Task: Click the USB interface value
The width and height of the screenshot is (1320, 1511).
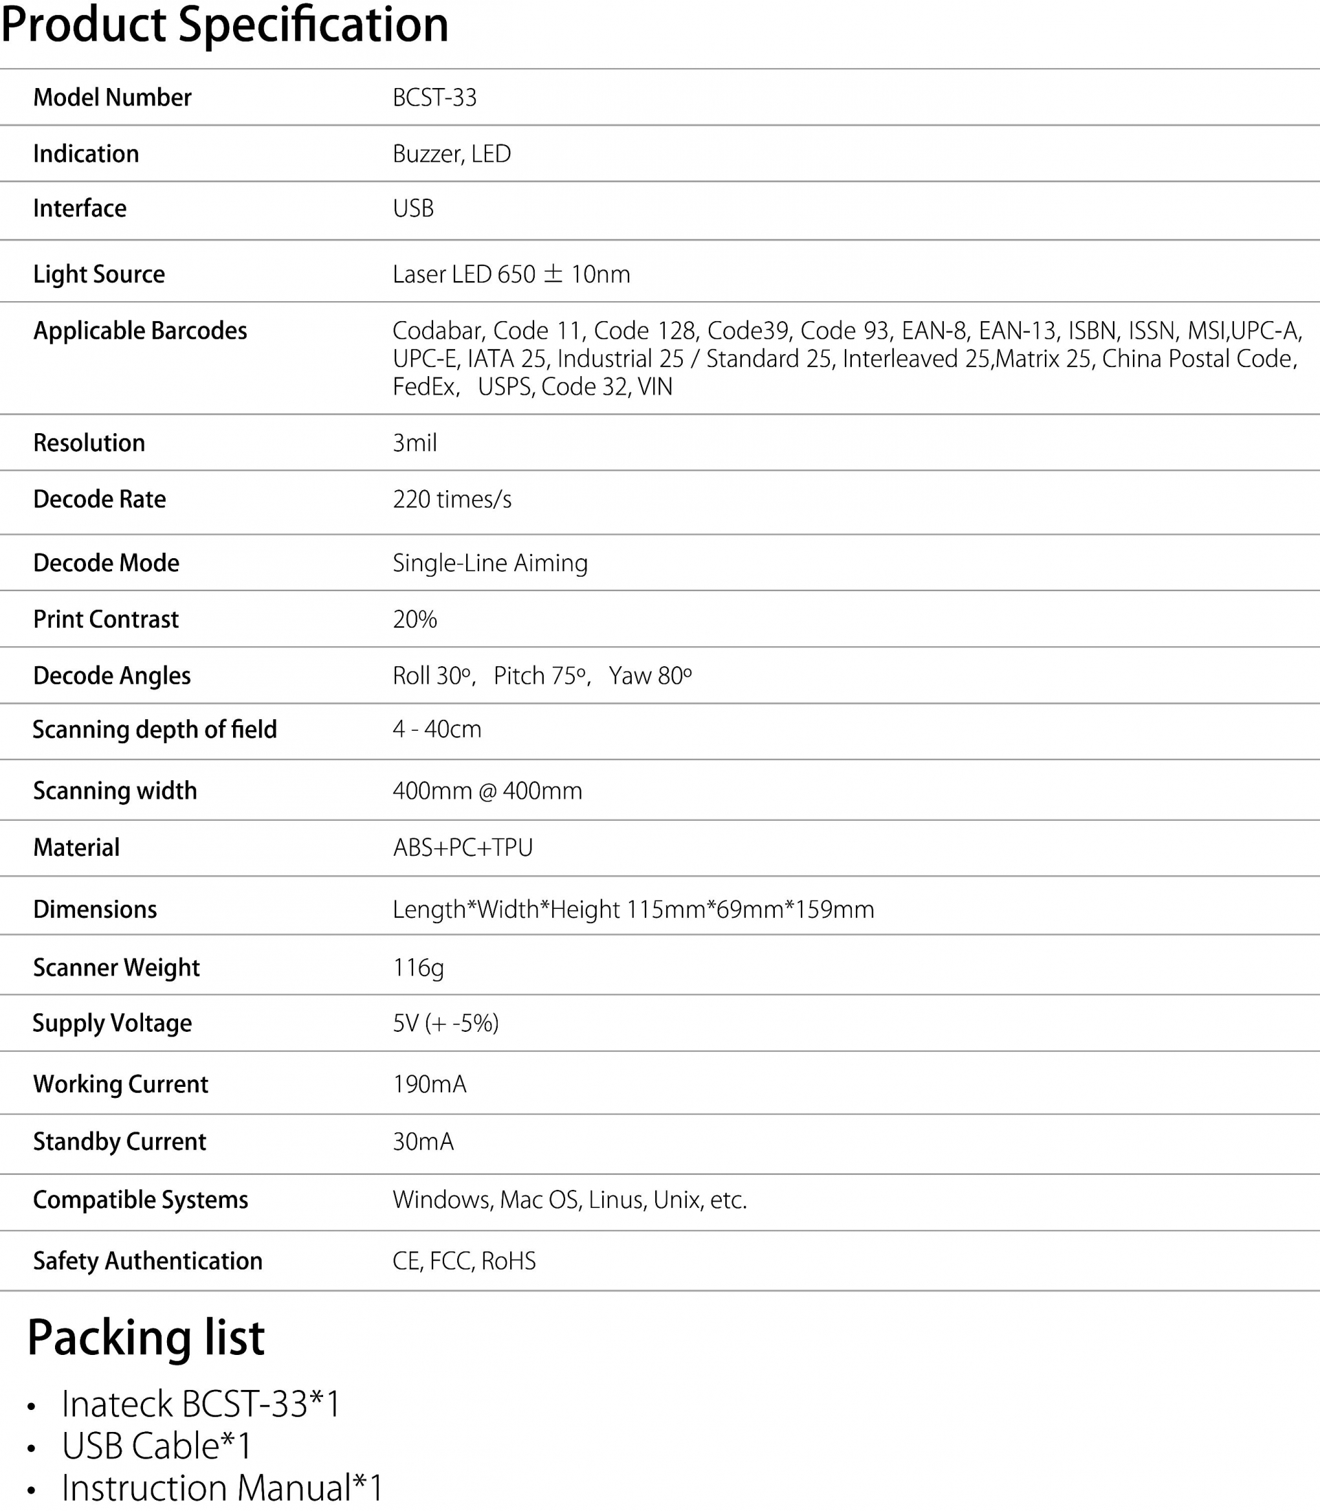Action: coord(413,208)
